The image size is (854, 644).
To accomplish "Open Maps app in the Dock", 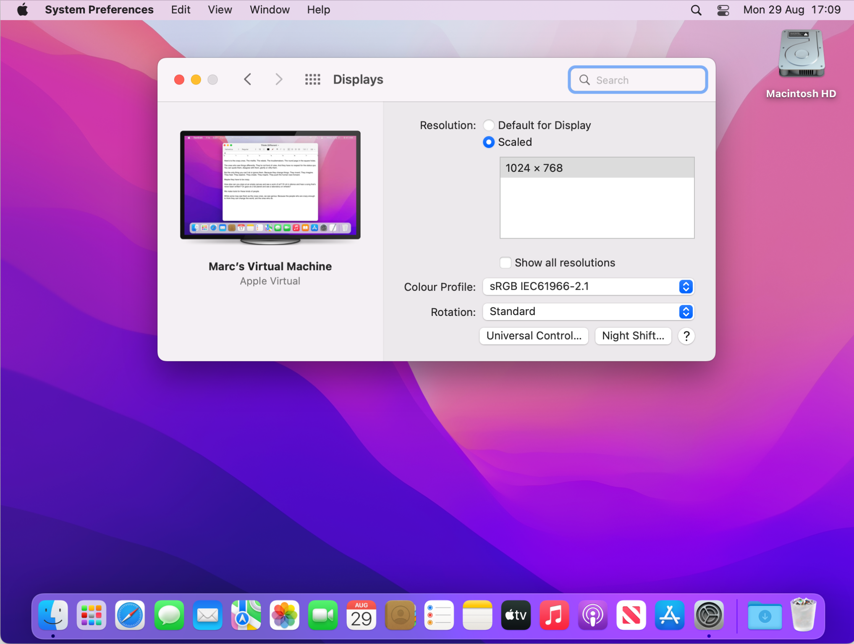I will 246,615.
